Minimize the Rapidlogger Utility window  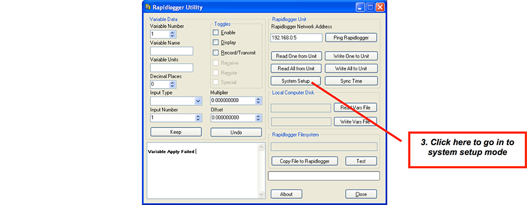click(x=361, y=7)
